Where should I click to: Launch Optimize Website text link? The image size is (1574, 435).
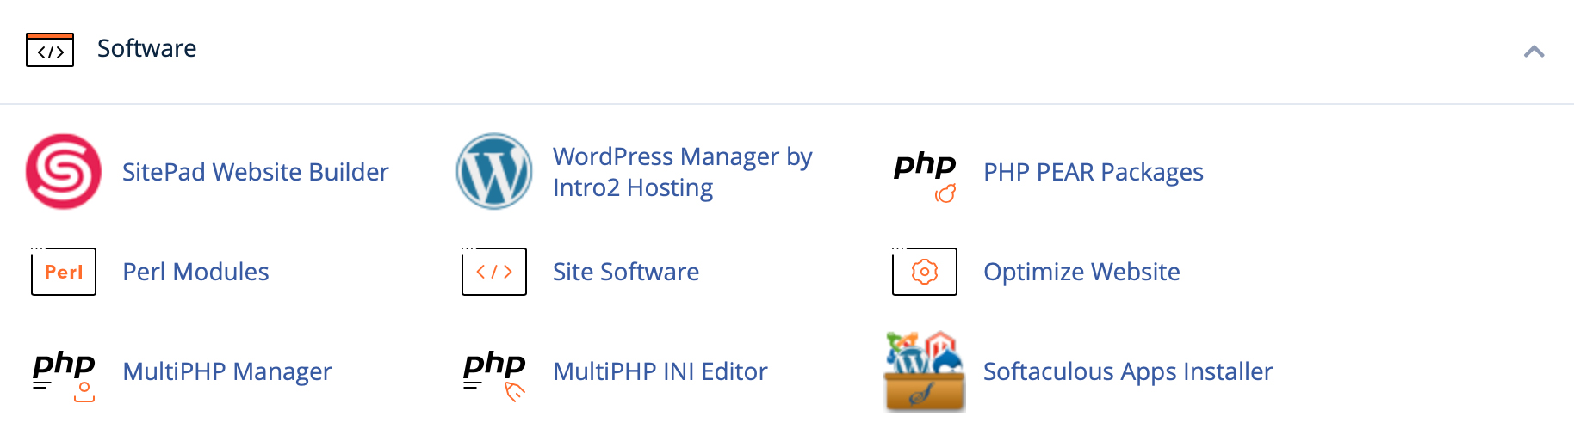point(1081,272)
